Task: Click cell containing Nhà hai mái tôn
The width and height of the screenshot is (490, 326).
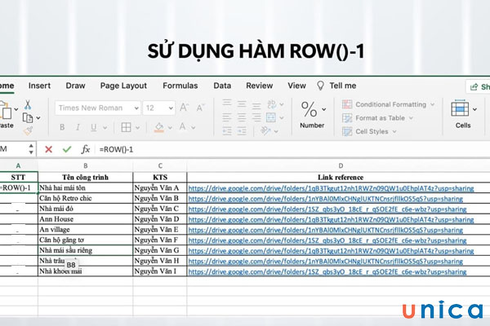Action: click(85, 187)
